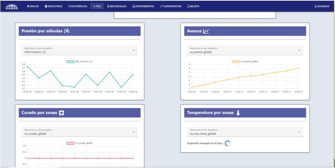Navigate to the EXPERIMENTO section
The height and width of the screenshot is (168, 335).
pos(143,6)
